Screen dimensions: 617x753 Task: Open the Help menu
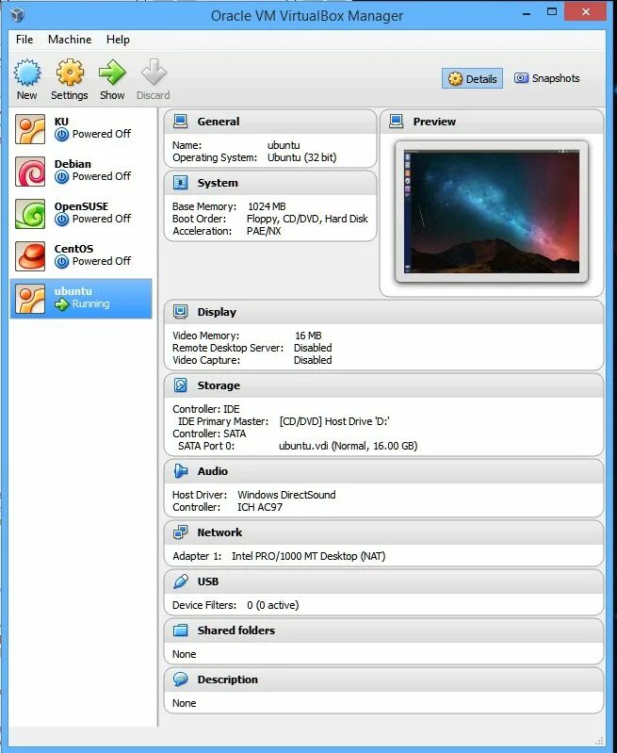(118, 40)
